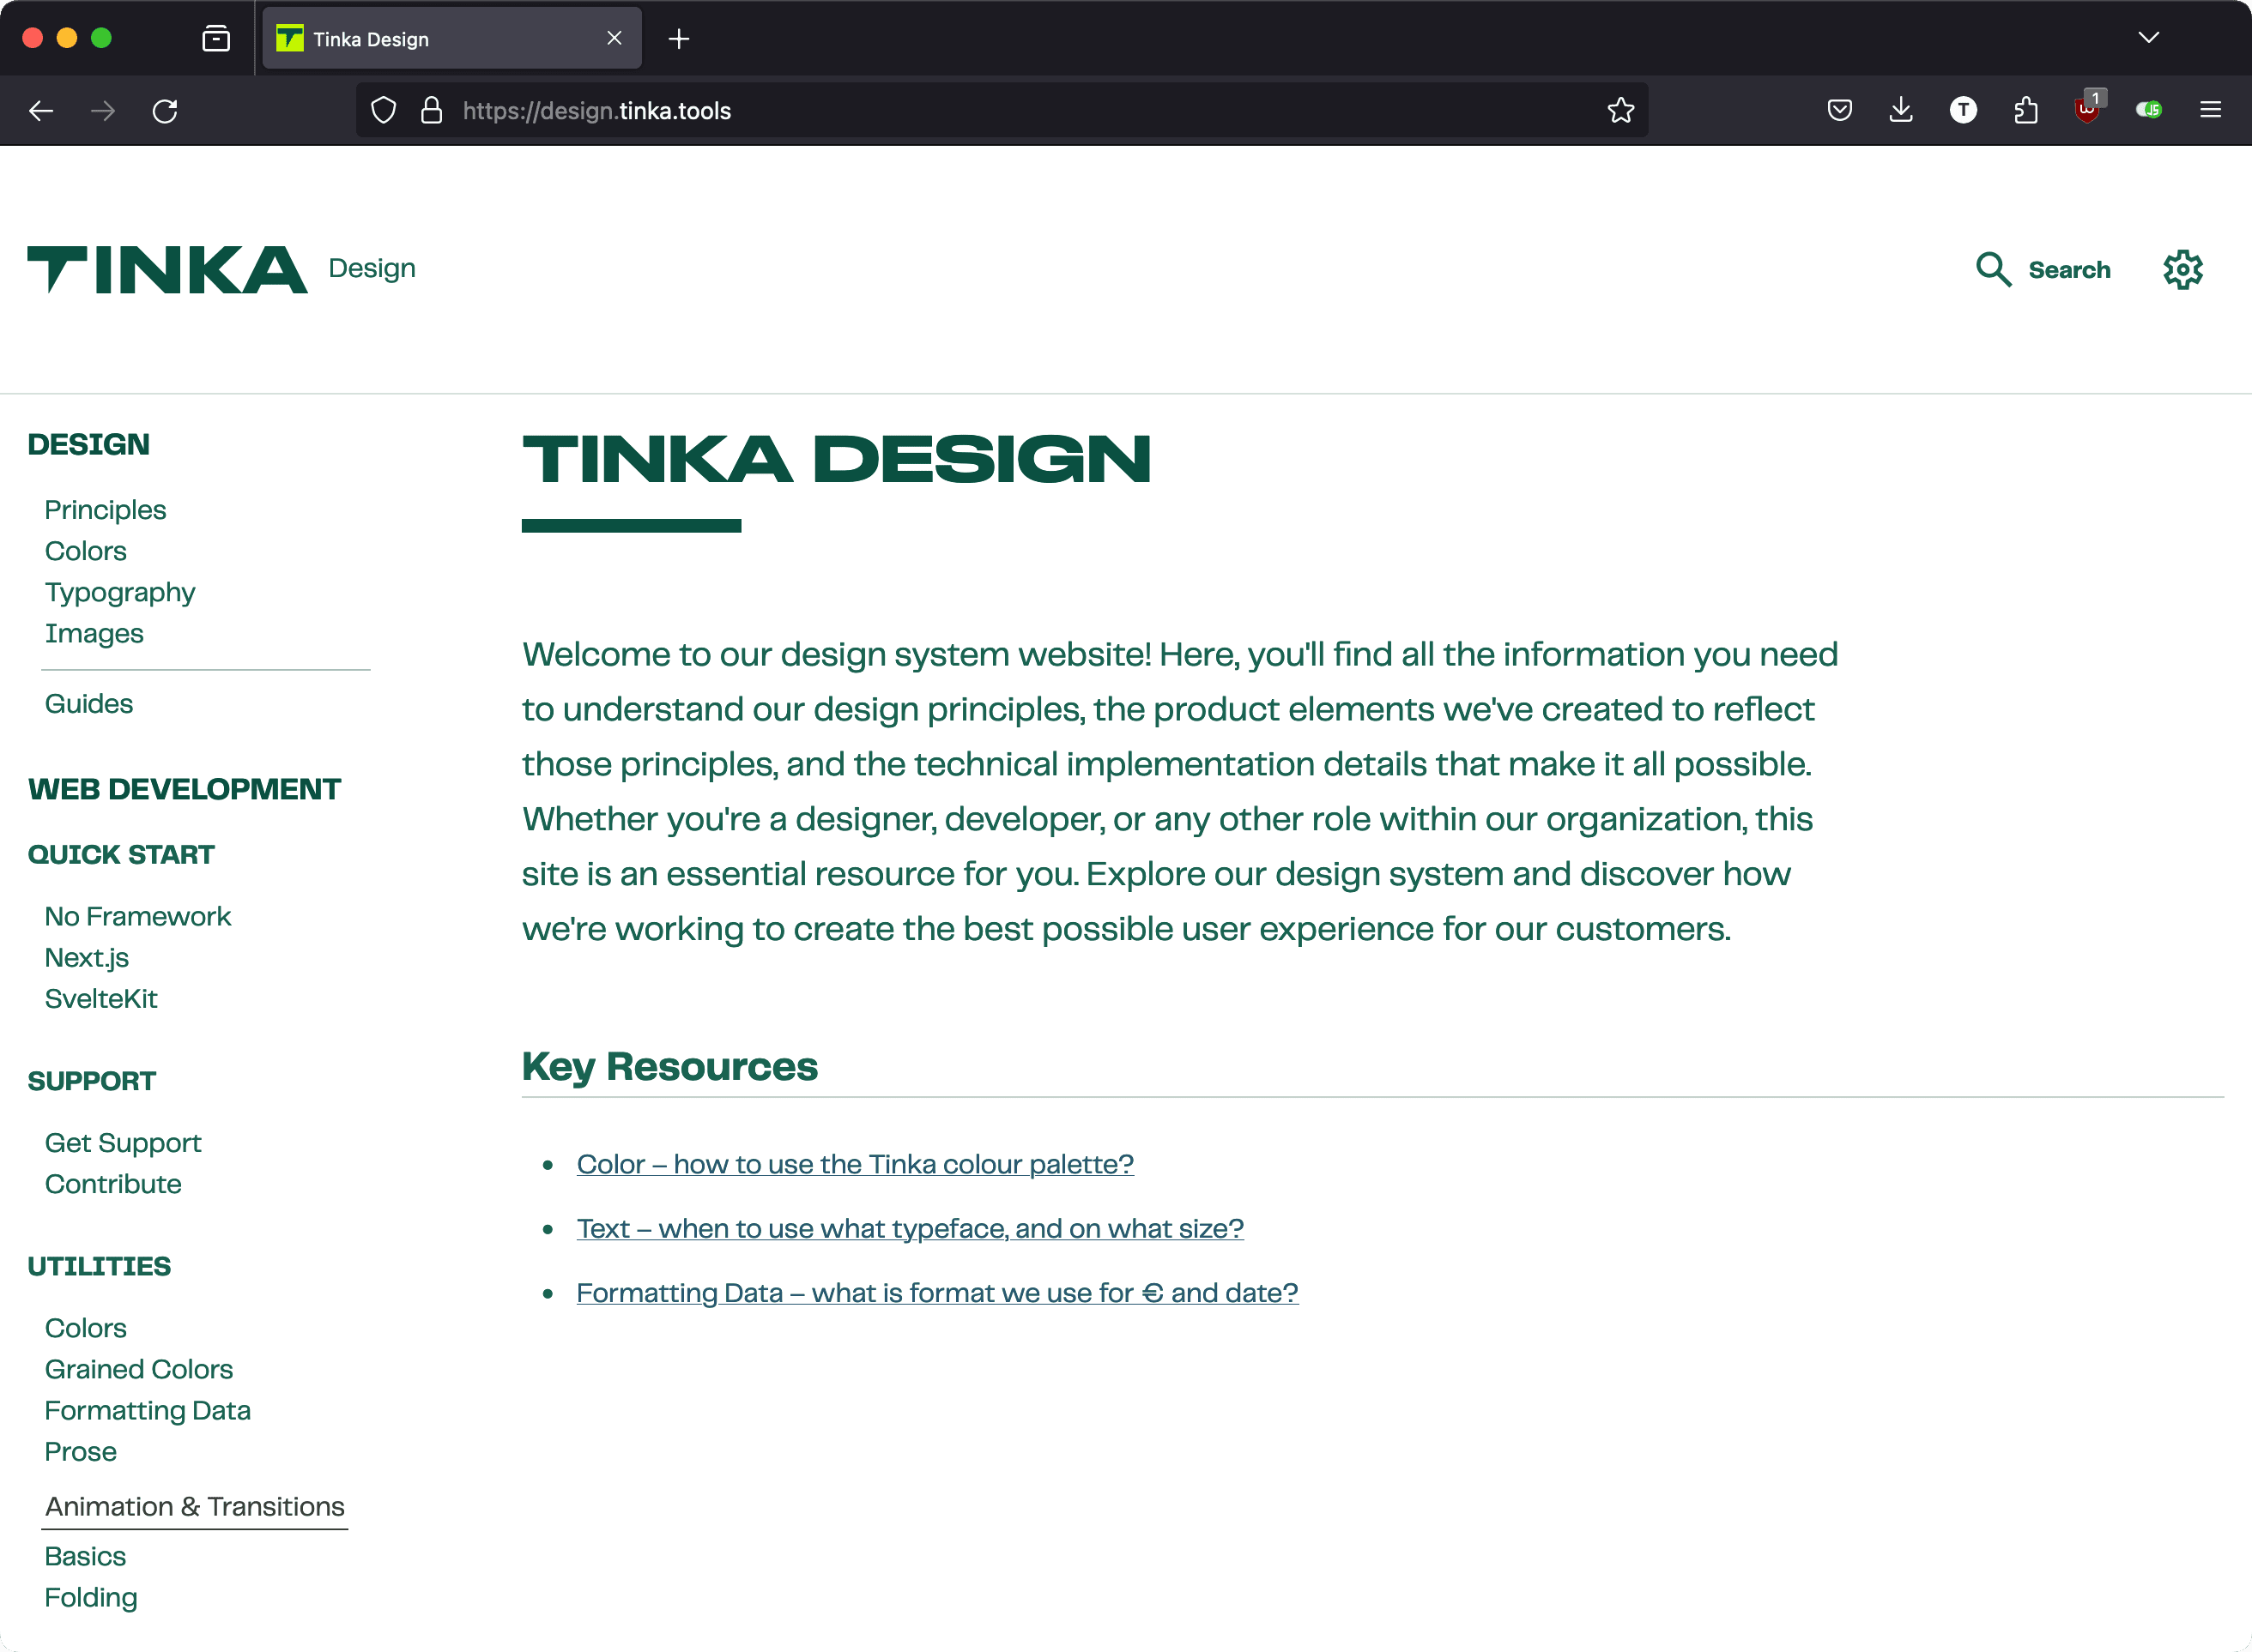Open the Firefox account icon labeled T
Screen dimensions: 2252x1652
pyautogui.click(x=1963, y=110)
